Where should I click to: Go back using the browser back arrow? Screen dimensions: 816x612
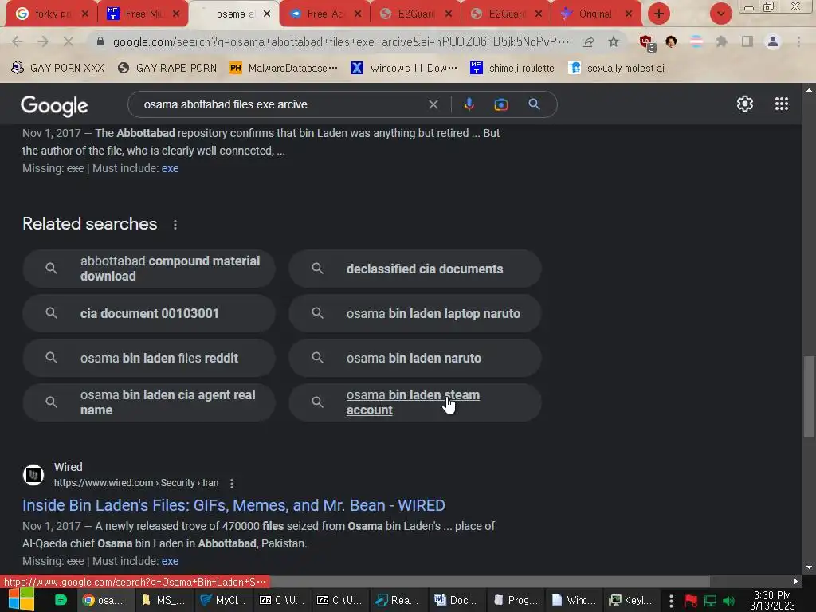[18, 41]
